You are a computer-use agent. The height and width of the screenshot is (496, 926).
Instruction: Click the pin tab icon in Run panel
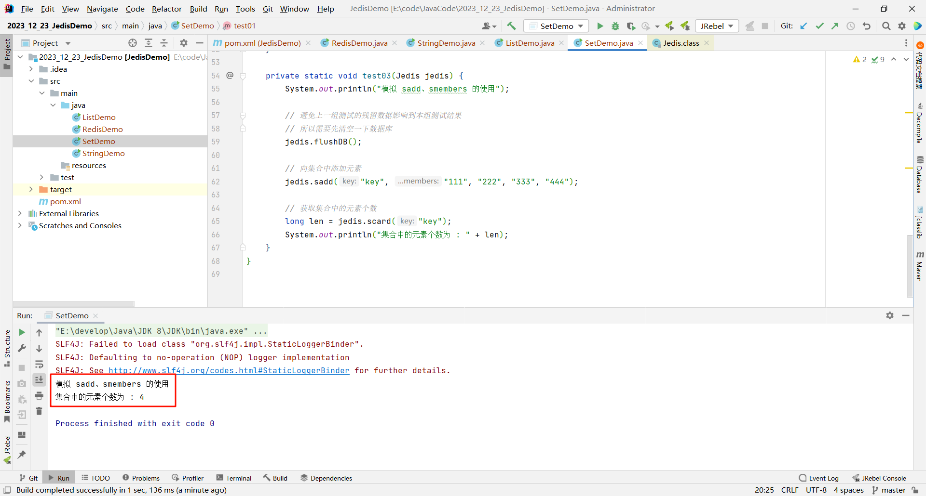[22, 454]
